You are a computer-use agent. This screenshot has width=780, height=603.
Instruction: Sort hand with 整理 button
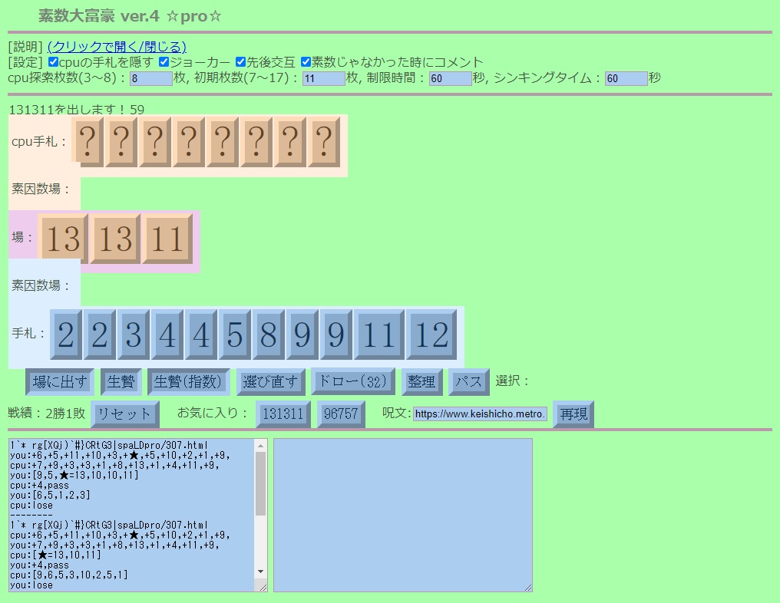(x=421, y=382)
